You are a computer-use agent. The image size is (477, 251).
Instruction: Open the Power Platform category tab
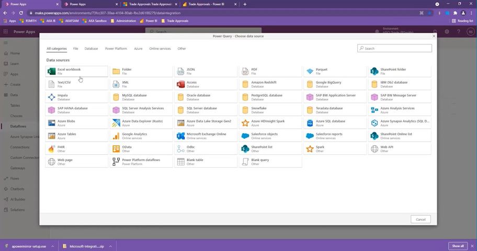pyautogui.click(x=116, y=49)
